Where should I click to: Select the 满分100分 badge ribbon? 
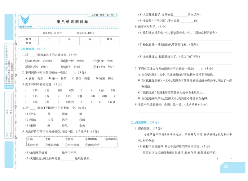click(x=26, y=27)
